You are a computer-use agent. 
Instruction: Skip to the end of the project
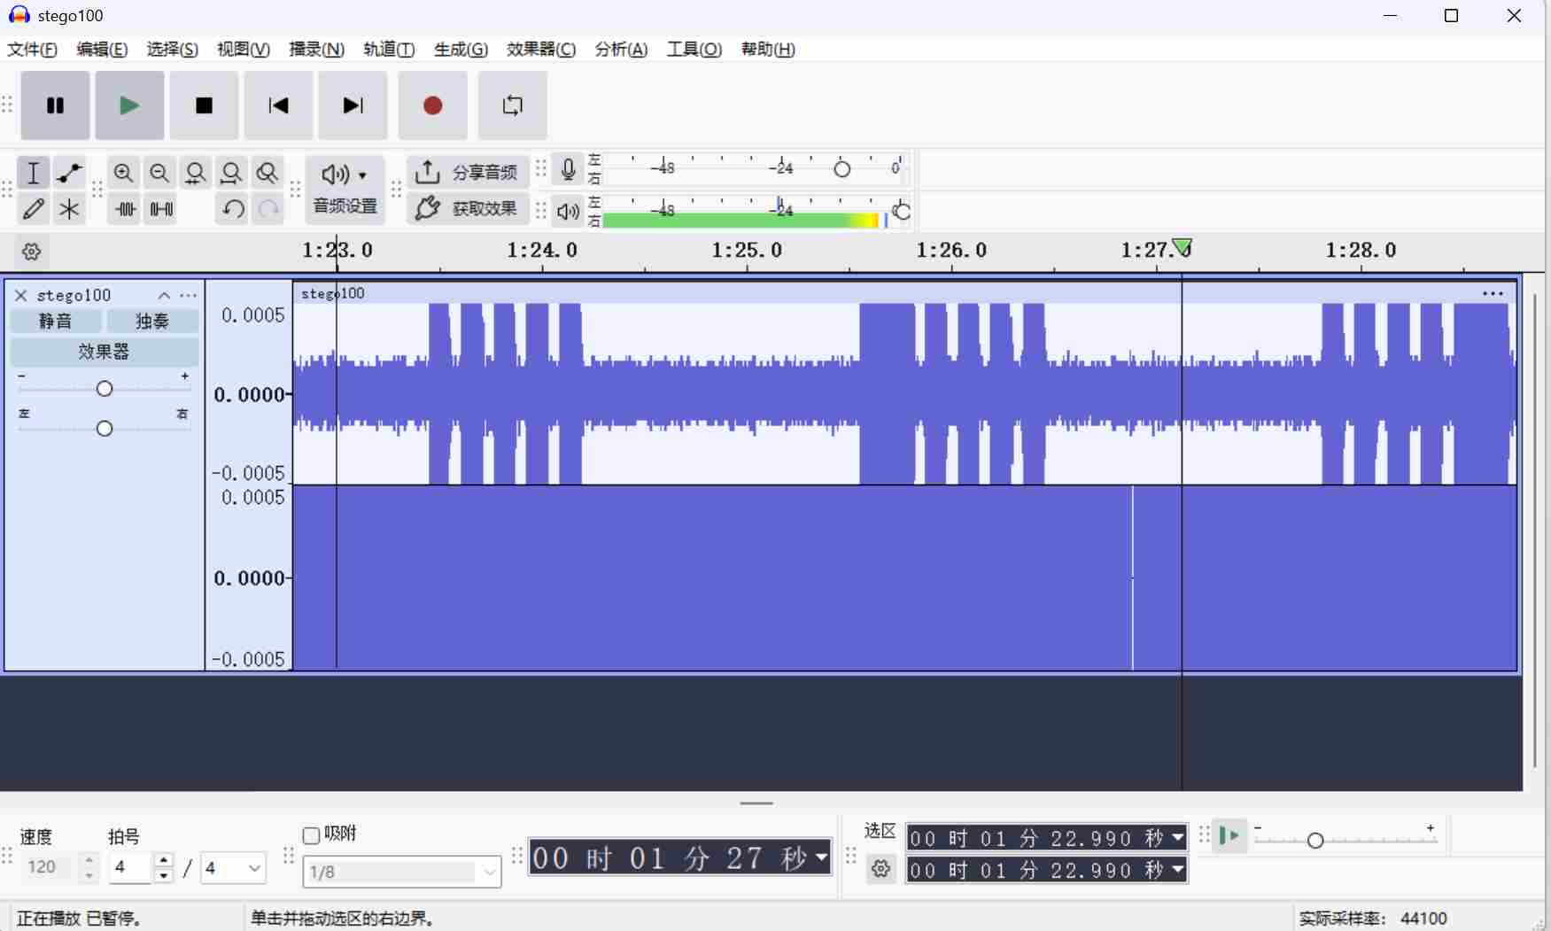click(x=353, y=106)
